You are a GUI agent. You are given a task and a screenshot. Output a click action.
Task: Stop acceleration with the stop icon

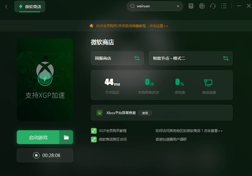[36, 155]
